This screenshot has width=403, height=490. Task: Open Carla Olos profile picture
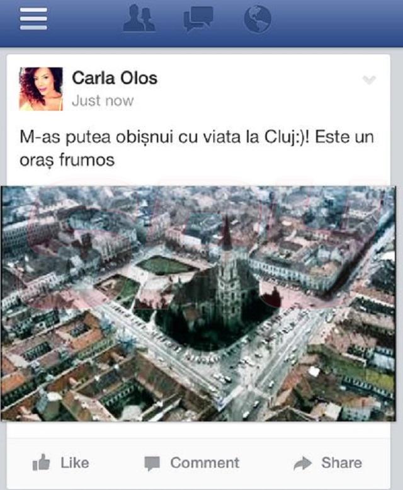pyautogui.click(x=41, y=89)
